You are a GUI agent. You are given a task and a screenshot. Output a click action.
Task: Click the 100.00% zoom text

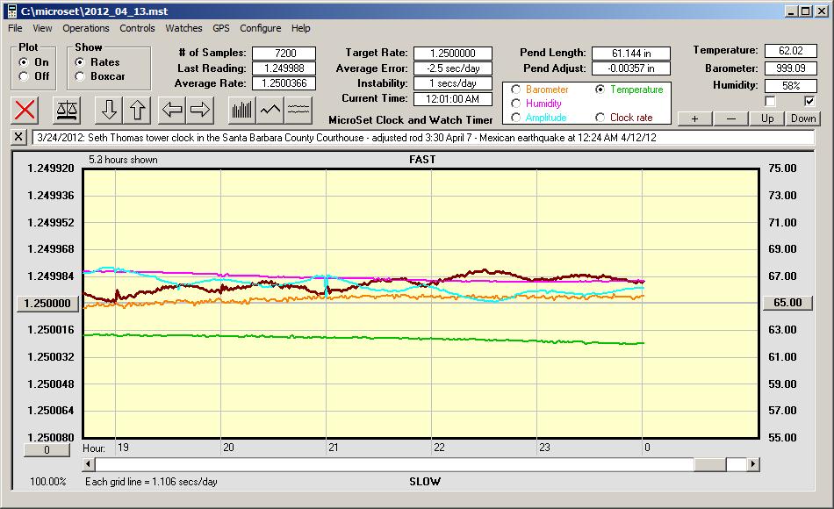tap(48, 482)
